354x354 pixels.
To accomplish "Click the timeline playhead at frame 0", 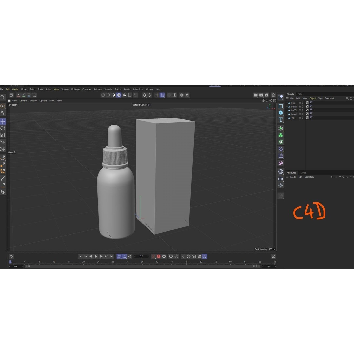I will [x=10, y=262].
